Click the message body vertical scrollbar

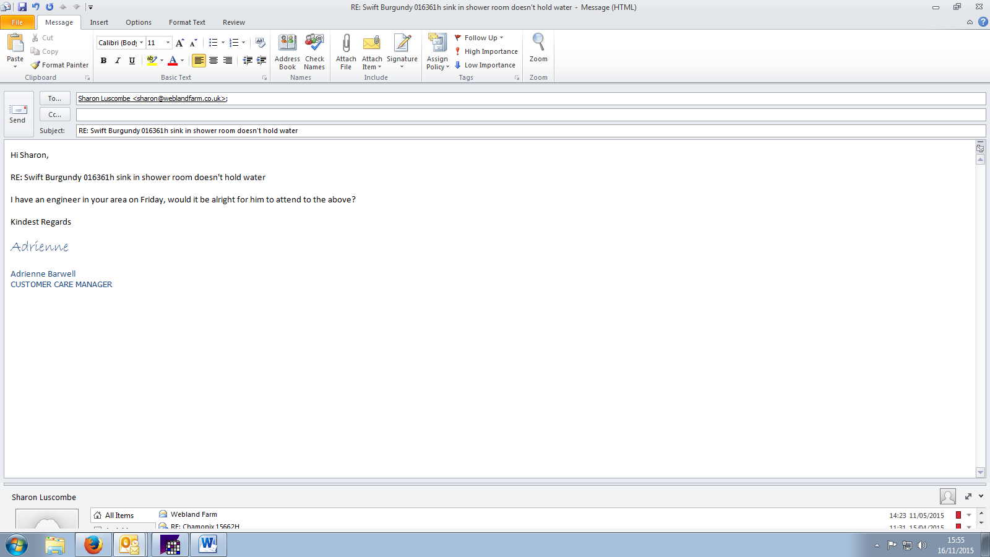(980, 316)
